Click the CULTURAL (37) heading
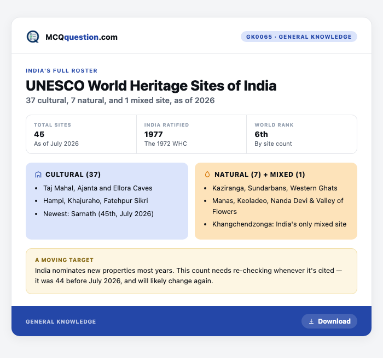This screenshot has width=383, height=358. click(x=73, y=175)
